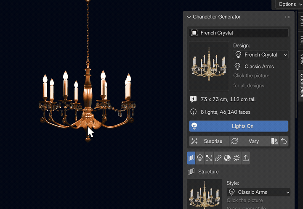Image resolution: width=303 pixels, height=209 pixels.
Task: Click the bulb icon on Lights On
Action: coord(194,126)
